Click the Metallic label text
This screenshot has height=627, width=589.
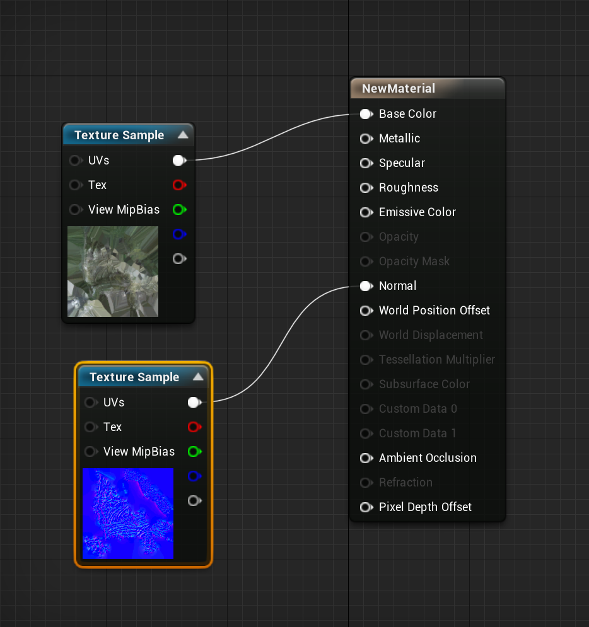point(399,139)
